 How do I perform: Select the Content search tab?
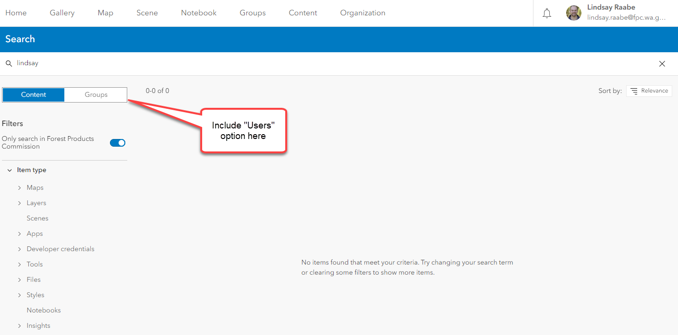(x=34, y=95)
